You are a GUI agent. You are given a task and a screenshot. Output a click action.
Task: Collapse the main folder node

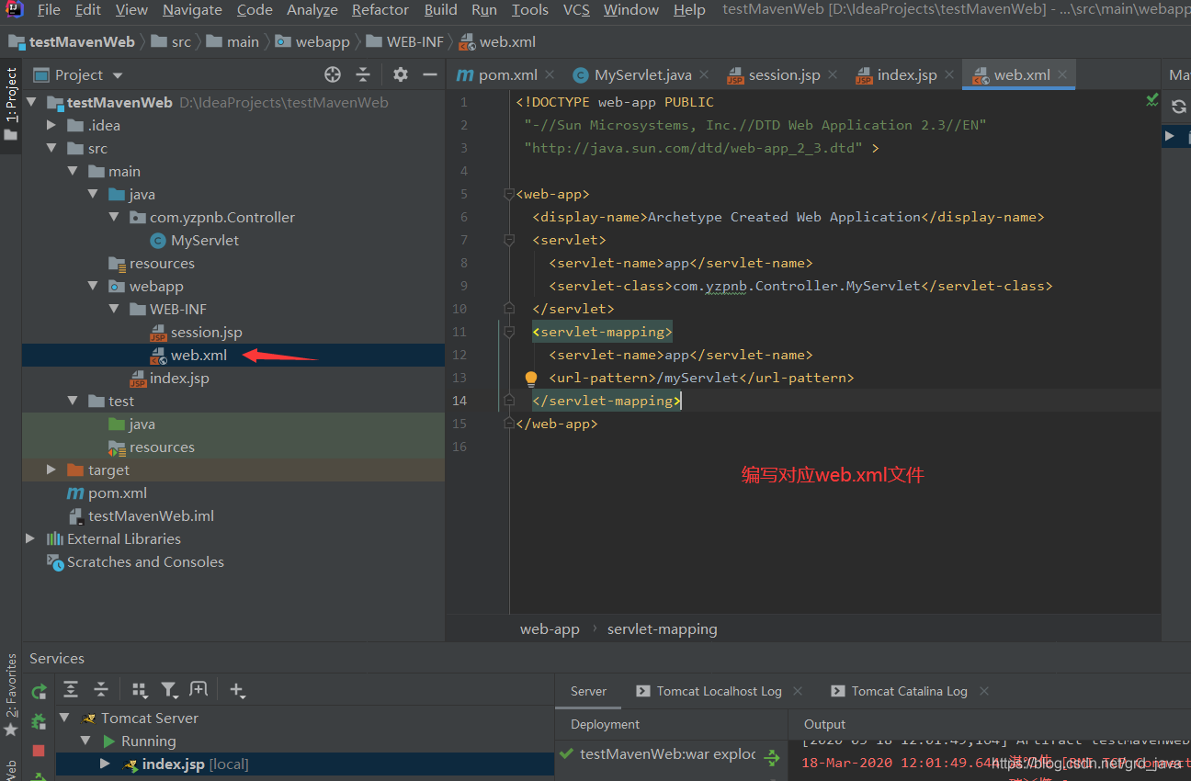click(73, 171)
